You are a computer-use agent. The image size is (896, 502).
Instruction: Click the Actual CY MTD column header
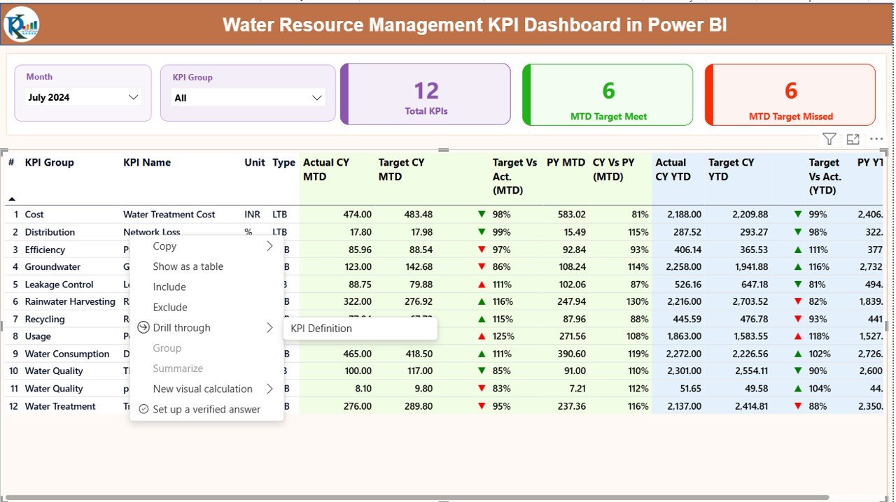click(x=326, y=169)
